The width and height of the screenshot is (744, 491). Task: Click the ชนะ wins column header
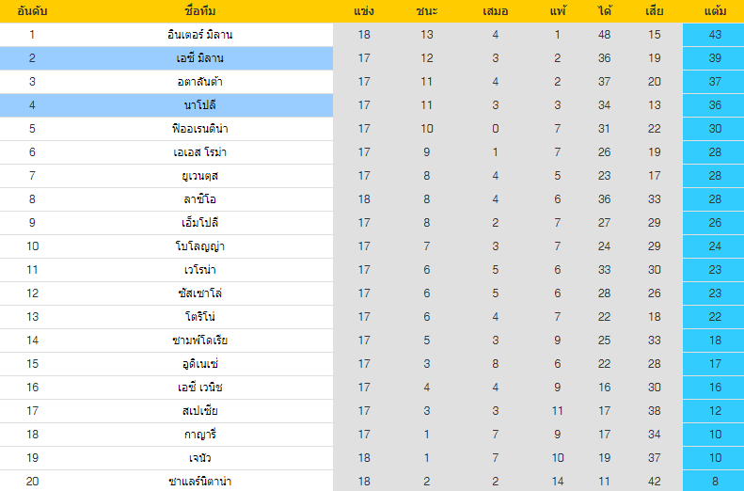coord(426,11)
